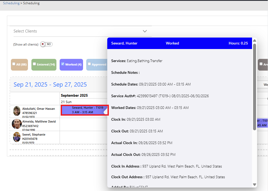
Task: Enable the Approved status checkbox
Action: [x=89, y=64]
